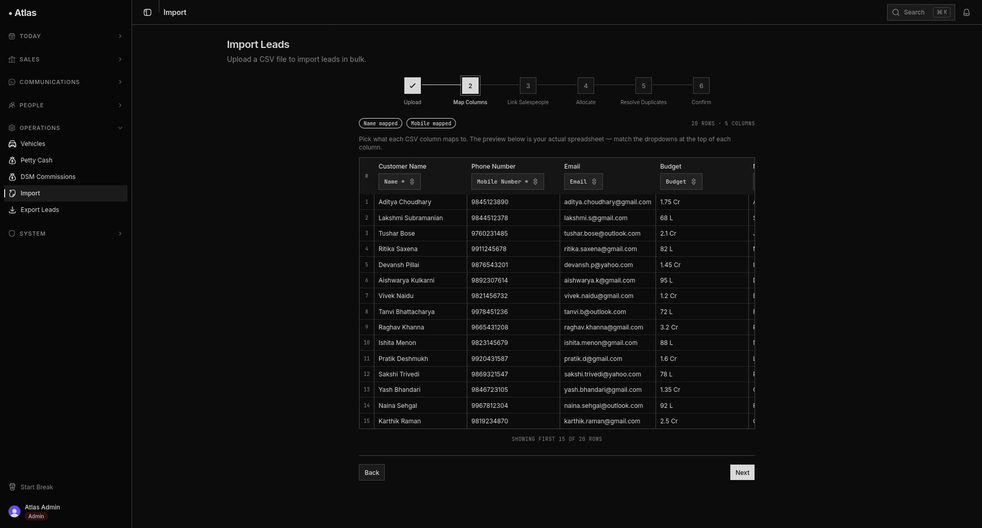Image resolution: width=982 pixels, height=528 pixels.
Task: Open the notifications bell
Action: coord(967,12)
